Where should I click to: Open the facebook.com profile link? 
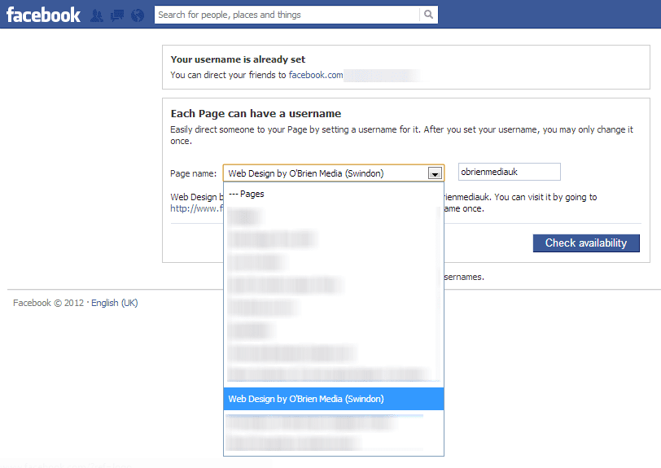(316, 75)
